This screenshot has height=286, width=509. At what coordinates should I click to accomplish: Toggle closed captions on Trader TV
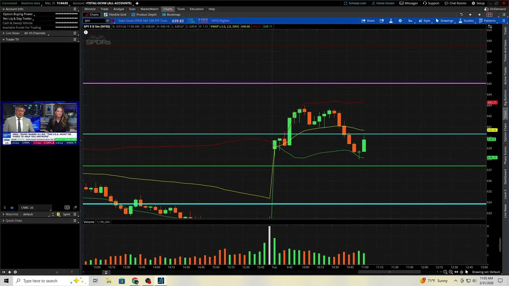click(x=67, y=207)
